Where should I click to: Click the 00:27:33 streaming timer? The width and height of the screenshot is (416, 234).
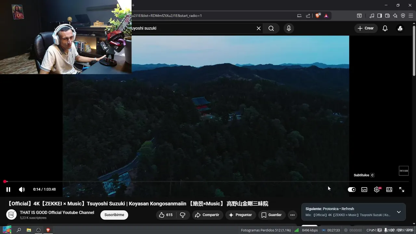coord(333,230)
